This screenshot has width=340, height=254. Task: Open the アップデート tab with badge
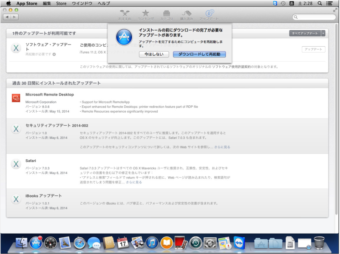pos(209,15)
